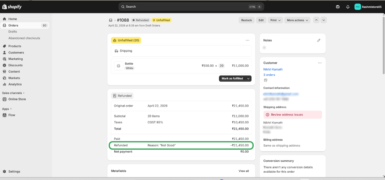
Task: Open Products in the sidebar
Action: tap(15, 46)
